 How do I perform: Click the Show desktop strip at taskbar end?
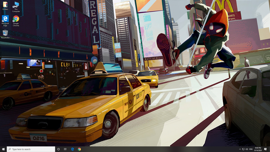[x=269, y=149]
